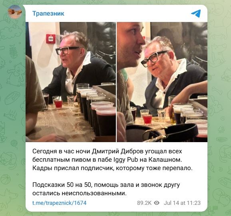This screenshot has width=231, height=216.
Task: Click the phrase Кадры прислал подписчик
Action: 74,168
